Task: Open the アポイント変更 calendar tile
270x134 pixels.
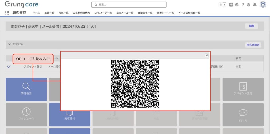Action: pyautogui.click(x=243, y=89)
